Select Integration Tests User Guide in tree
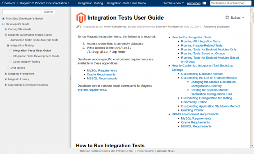Viewport: 254px width, 154px height. click(32, 50)
